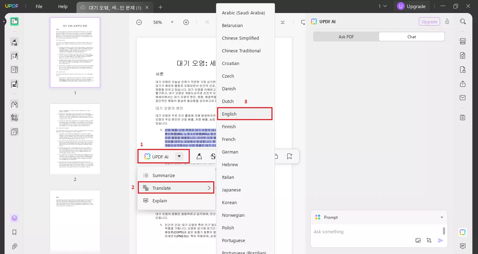Screen dimensions: 478x254
Task: Click the Save As icon in the right sidebar
Action: click(463, 117)
